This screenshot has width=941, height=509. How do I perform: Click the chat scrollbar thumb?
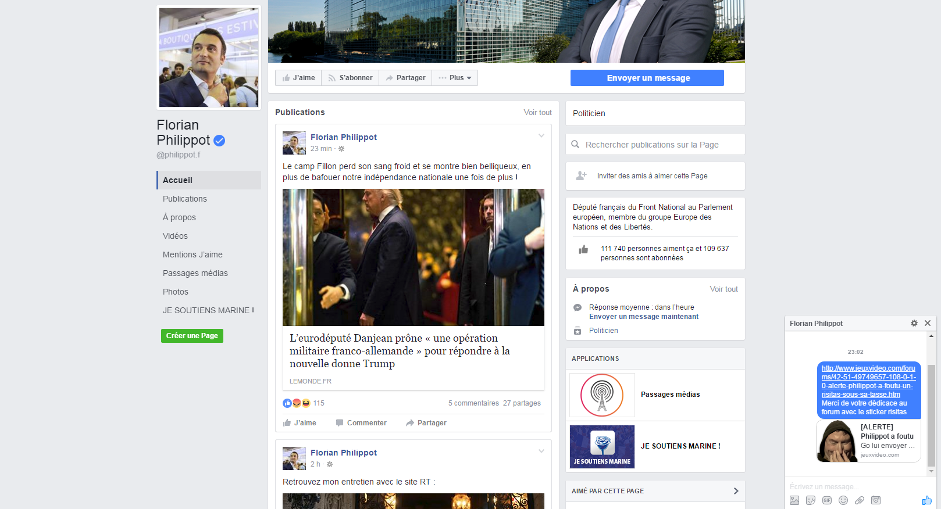[x=931, y=415]
